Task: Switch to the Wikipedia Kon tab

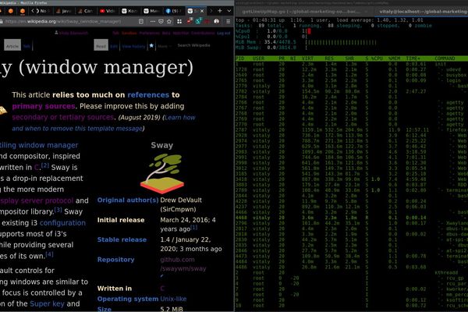Action: coord(129,11)
